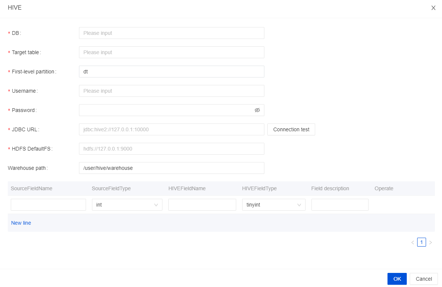The height and width of the screenshot is (287, 442).
Task: Open the SourceFieldType int dropdown
Action: point(127,205)
